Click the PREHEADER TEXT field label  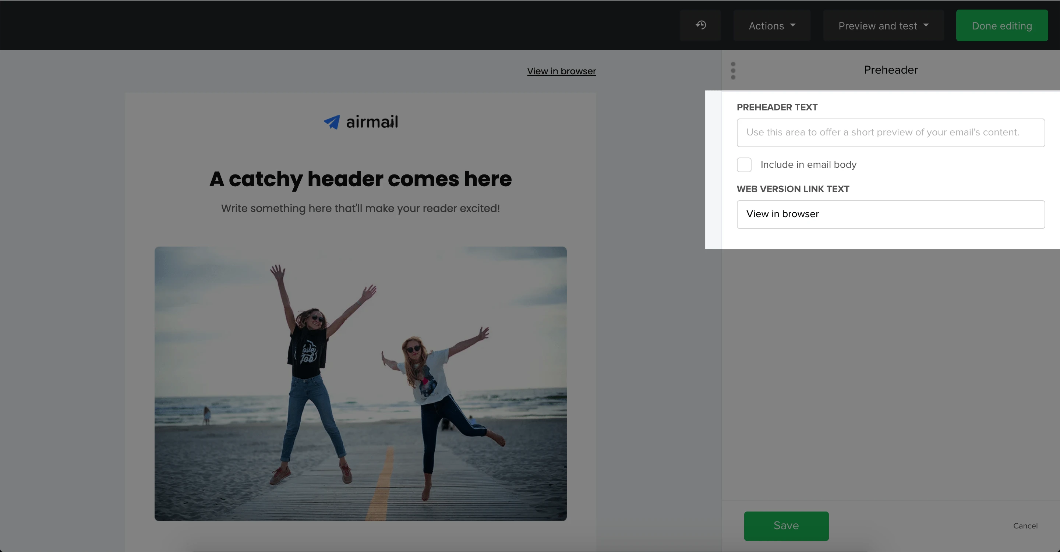pyautogui.click(x=777, y=107)
